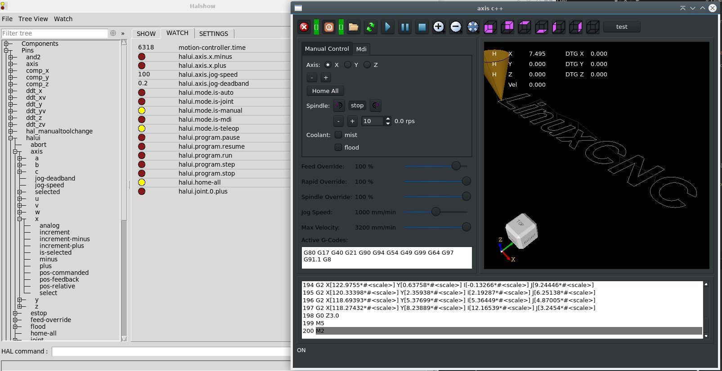Enable flood coolant checkbox

pyautogui.click(x=338, y=147)
